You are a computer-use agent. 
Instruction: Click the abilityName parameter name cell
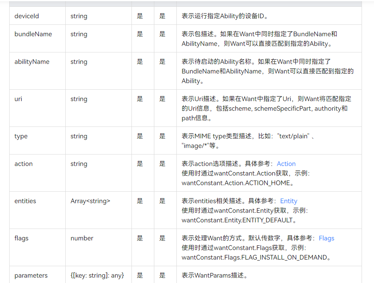[x=37, y=71]
